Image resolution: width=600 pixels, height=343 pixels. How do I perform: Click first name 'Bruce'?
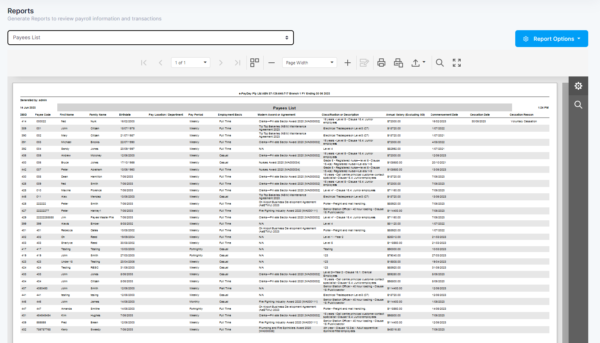coord(65,163)
